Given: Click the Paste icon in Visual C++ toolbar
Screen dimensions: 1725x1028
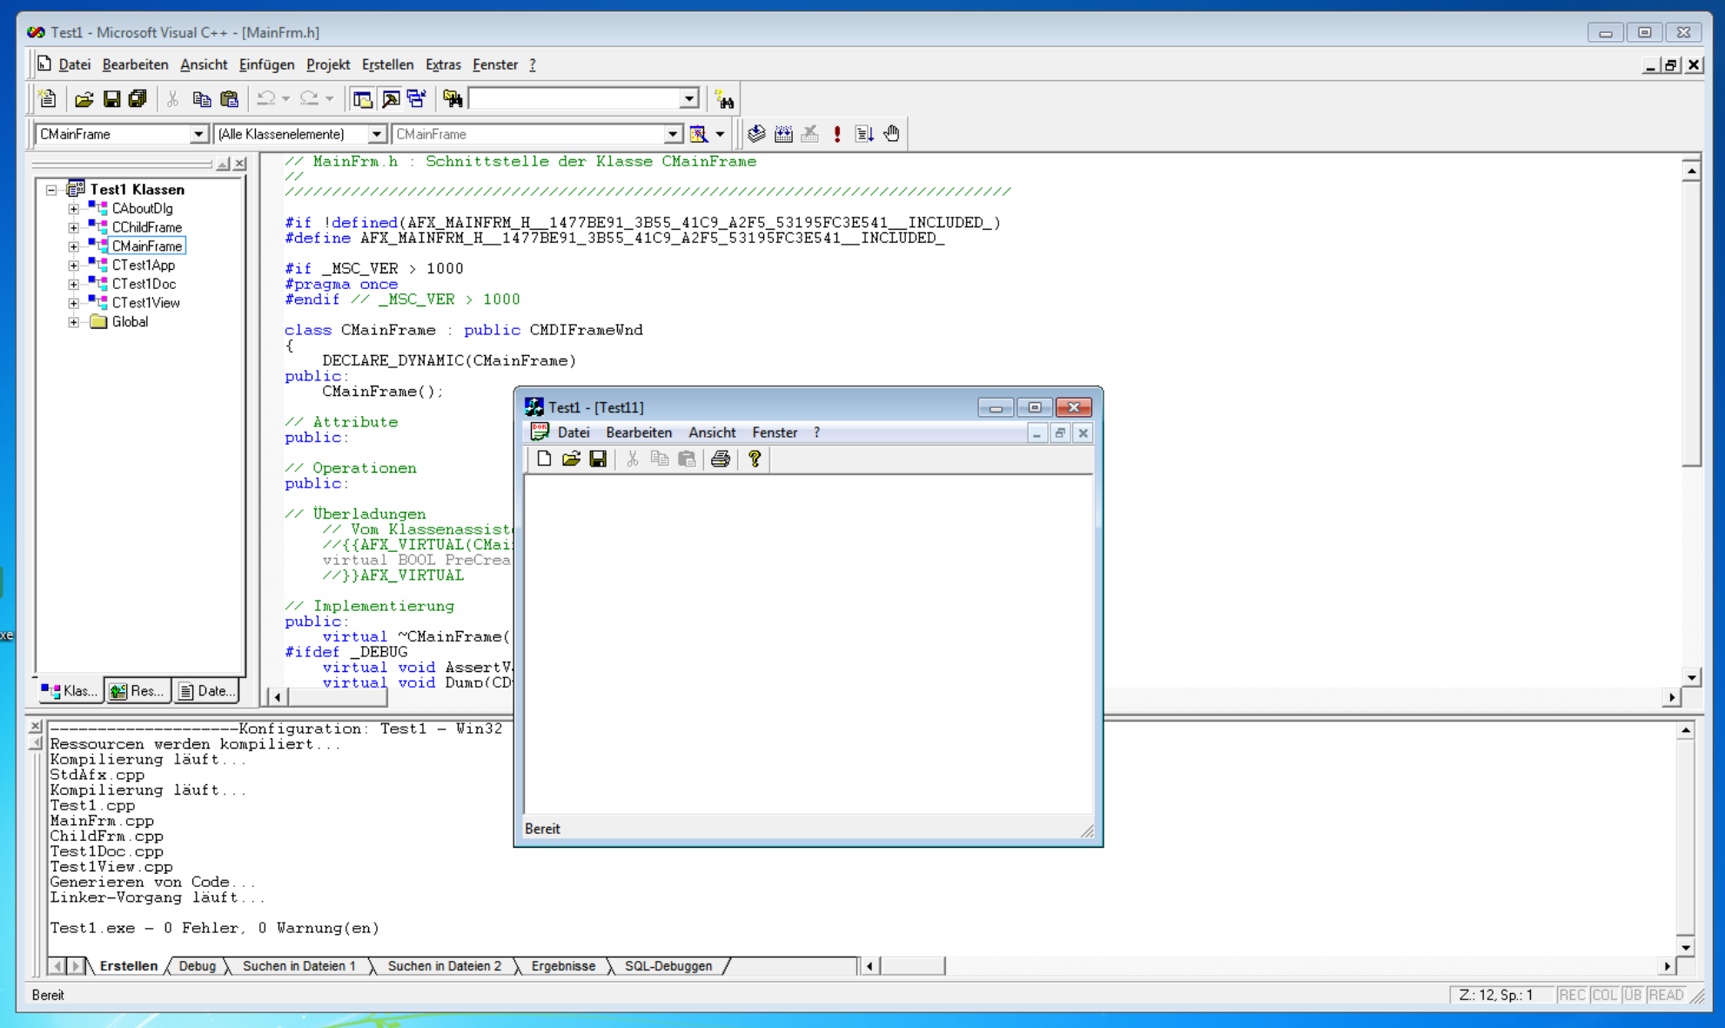Looking at the screenshot, I should tap(229, 99).
